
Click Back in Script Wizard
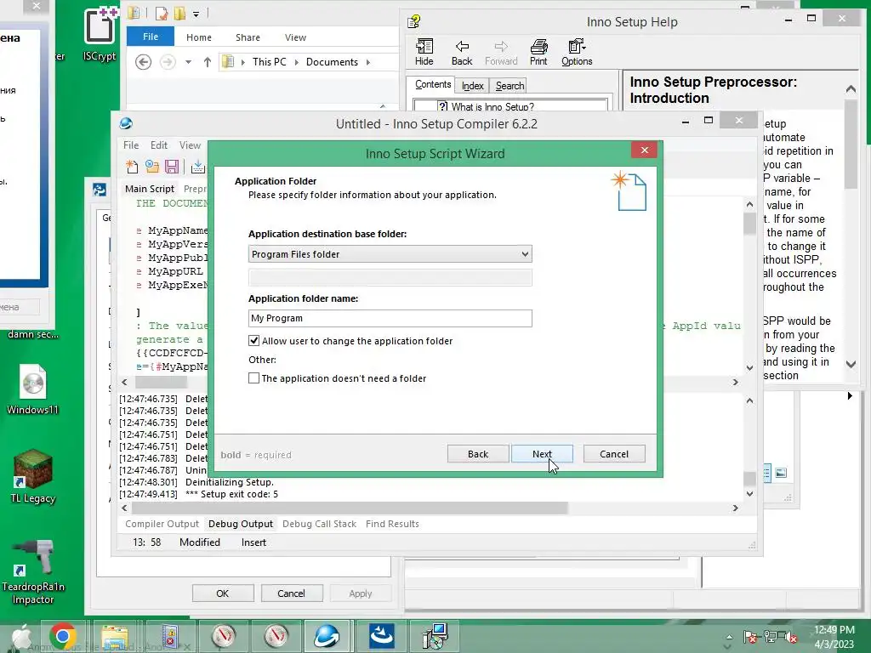point(478,454)
